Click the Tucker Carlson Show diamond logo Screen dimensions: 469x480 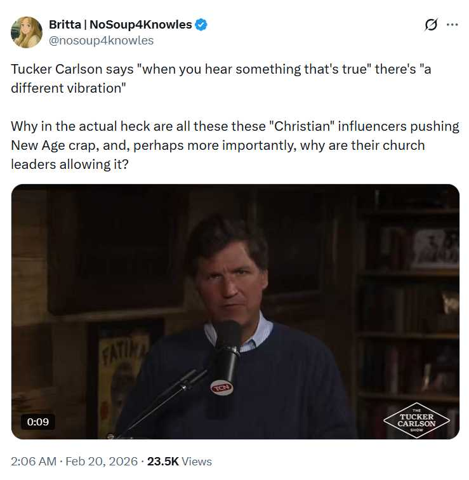click(x=416, y=420)
